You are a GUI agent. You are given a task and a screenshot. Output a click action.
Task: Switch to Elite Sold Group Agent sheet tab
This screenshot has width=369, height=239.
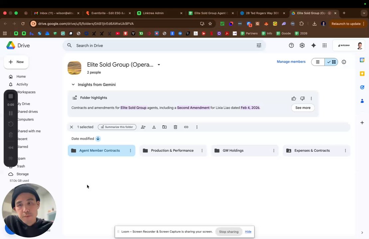click(211, 13)
